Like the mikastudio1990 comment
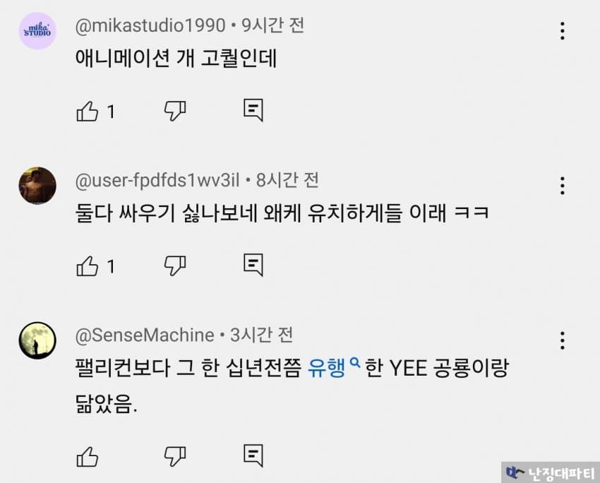 tap(87, 111)
